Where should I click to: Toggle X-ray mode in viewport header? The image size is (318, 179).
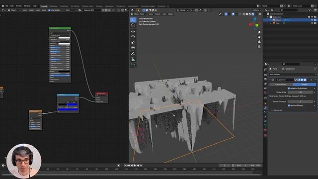tap(240, 14)
